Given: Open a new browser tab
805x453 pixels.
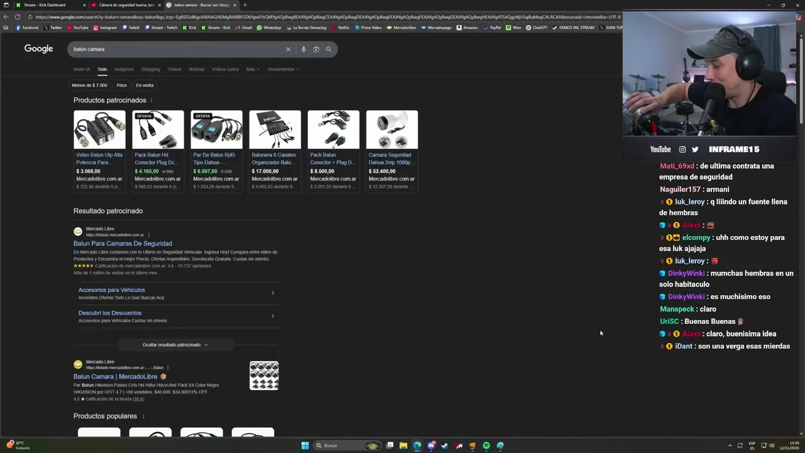Looking at the screenshot, I should tap(245, 5).
